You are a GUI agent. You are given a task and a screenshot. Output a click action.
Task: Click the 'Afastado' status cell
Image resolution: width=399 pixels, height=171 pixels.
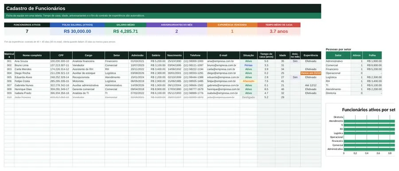tap(249, 81)
